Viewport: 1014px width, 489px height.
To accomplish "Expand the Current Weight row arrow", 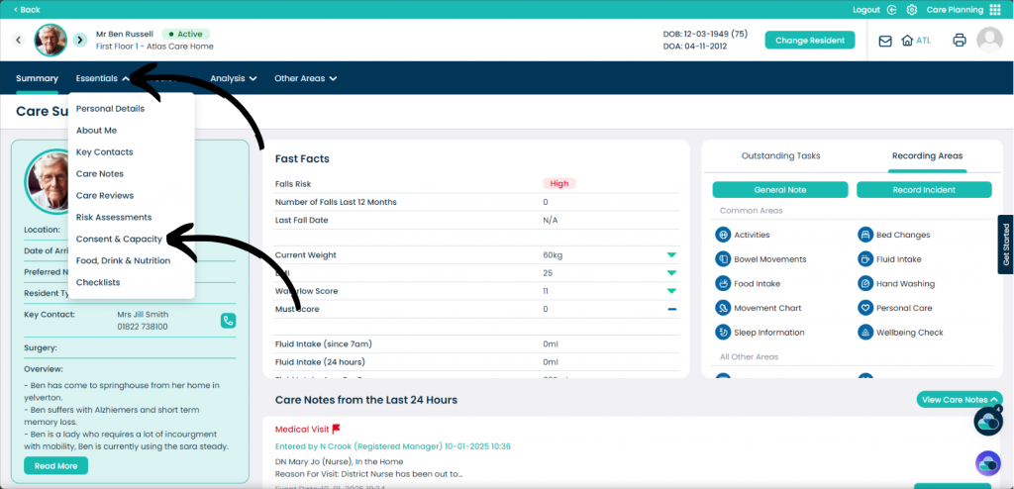I will click(x=671, y=255).
